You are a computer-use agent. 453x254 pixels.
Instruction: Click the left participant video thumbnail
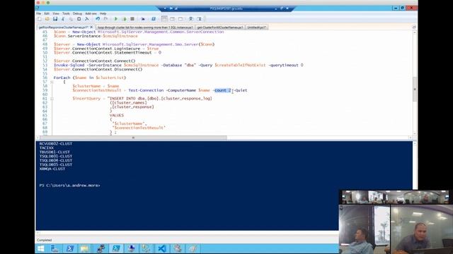click(x=365, y=229)
